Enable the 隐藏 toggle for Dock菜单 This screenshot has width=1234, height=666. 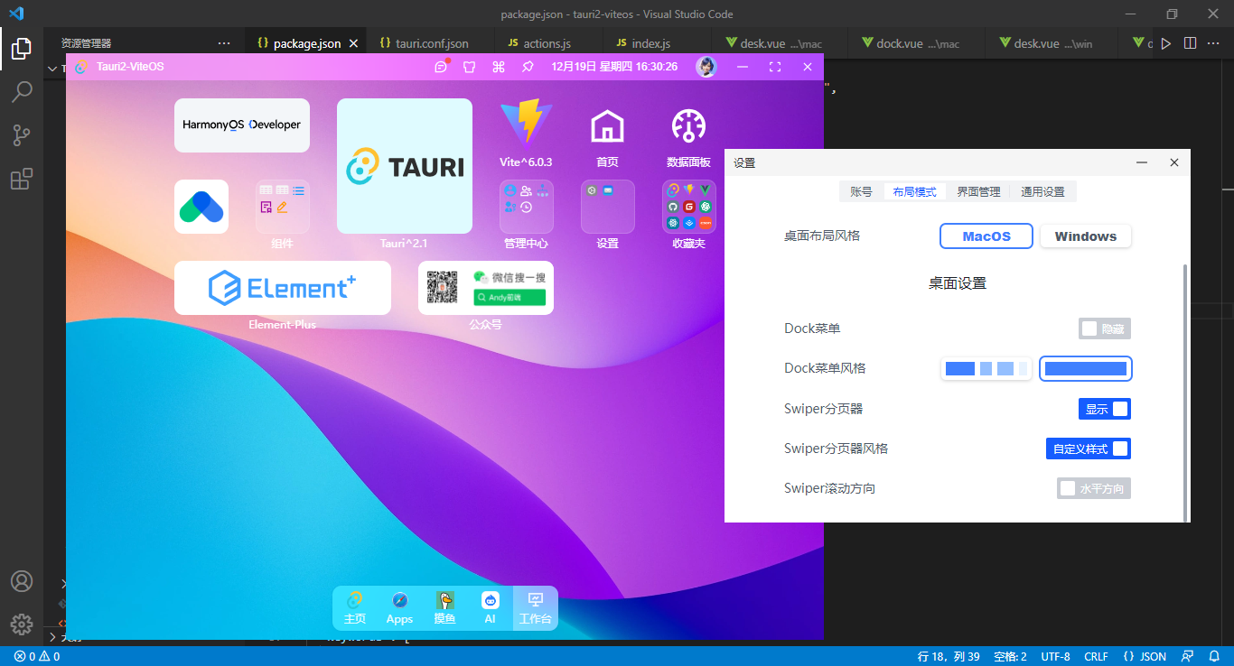pos(1104,328)
